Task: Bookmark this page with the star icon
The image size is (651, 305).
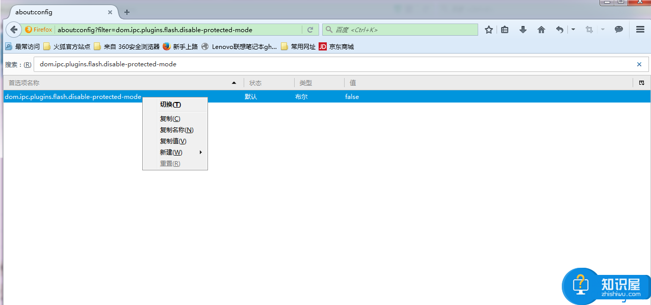Action: [489, 30]
